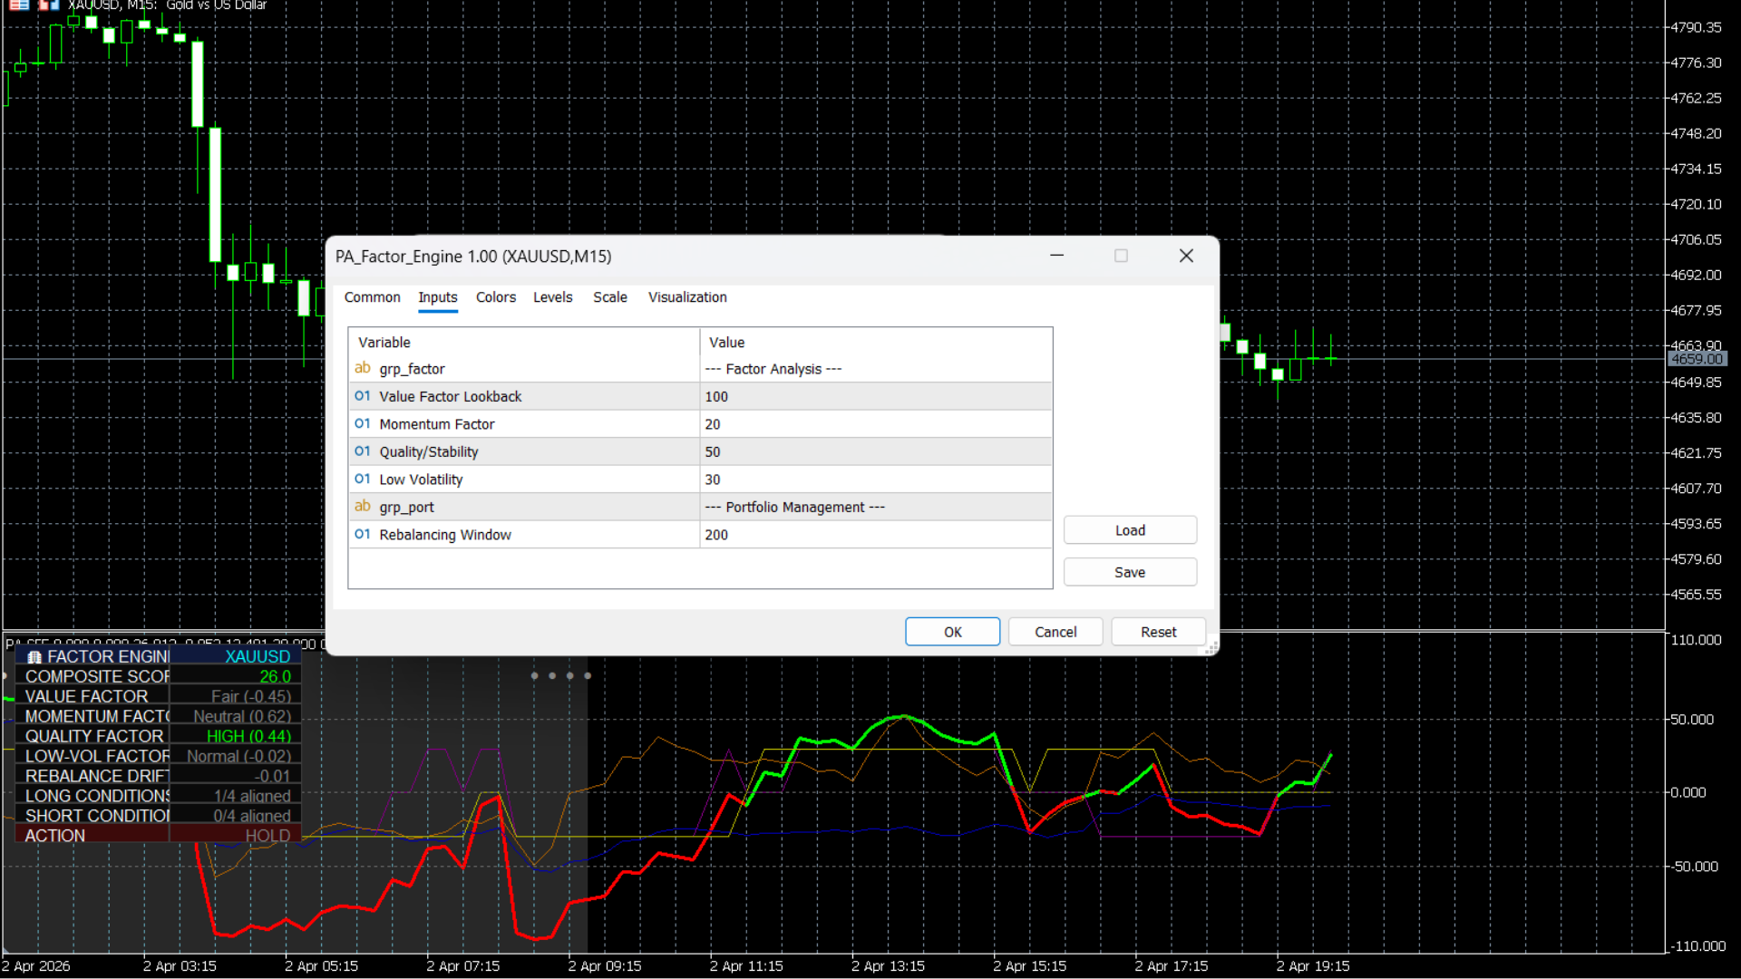
Task: Click the depth of market icon beside XAUUSD title
Action: point(49,5)
